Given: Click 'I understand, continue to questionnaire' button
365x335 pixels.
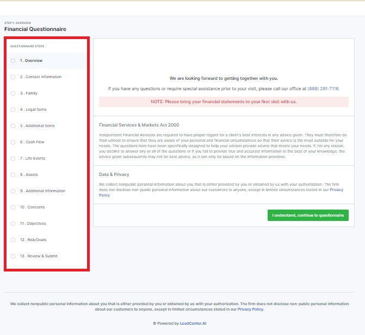Looking at the screenshot, I should click(308, 216).
